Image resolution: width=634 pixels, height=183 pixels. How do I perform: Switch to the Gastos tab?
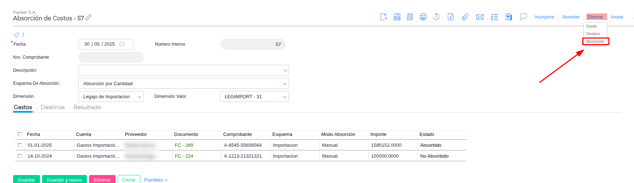(23, 107)
